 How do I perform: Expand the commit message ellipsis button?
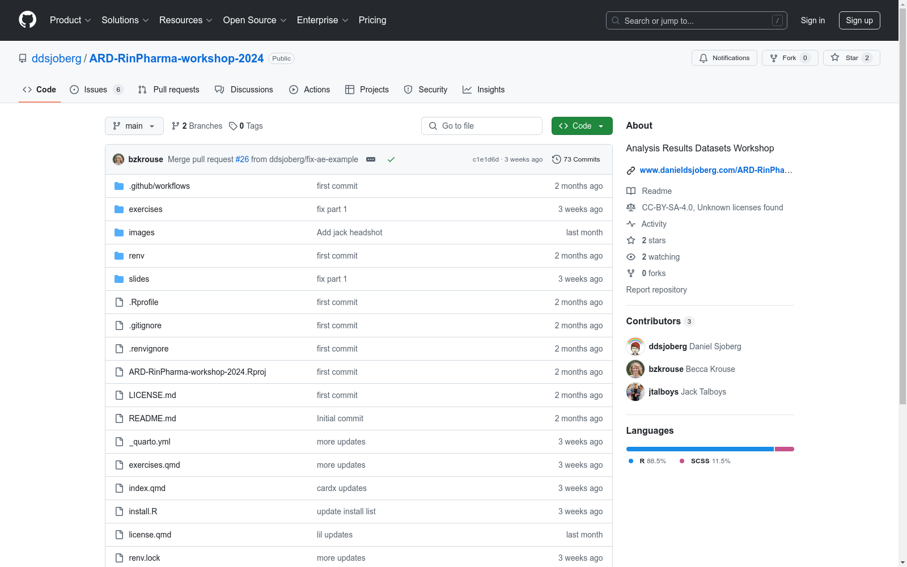click(x=371, y=159)
